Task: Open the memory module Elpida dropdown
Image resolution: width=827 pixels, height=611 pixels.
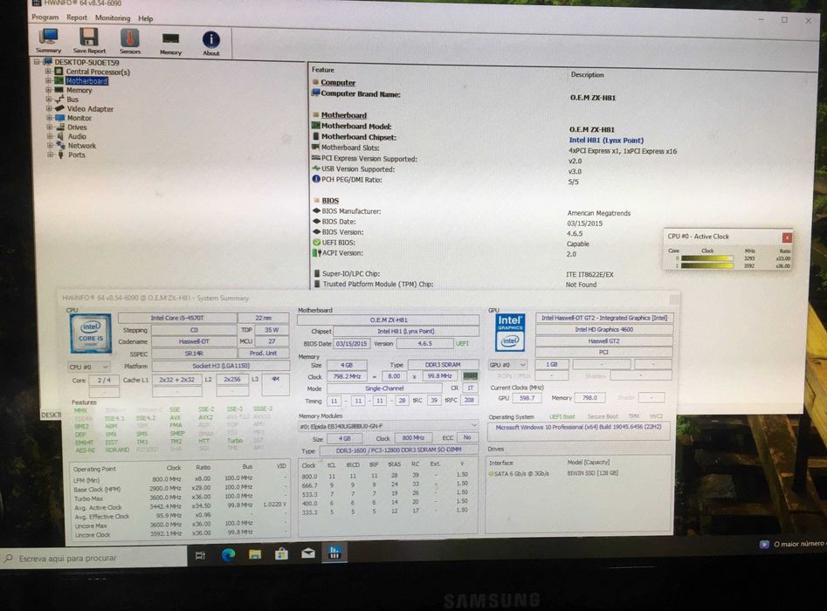Action: [x=389, y=425]
